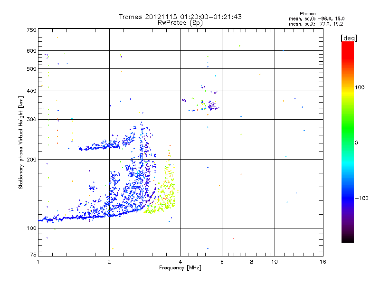Screen dimensions: 380x285
Task: Click the "[deg]" colorbar unit label
Action: (x=349, y=38)
